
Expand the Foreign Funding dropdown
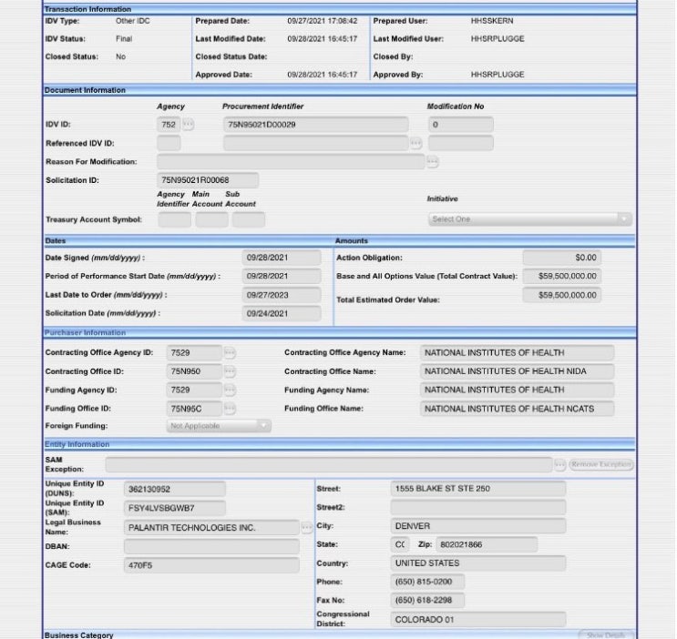click(219, 426)
